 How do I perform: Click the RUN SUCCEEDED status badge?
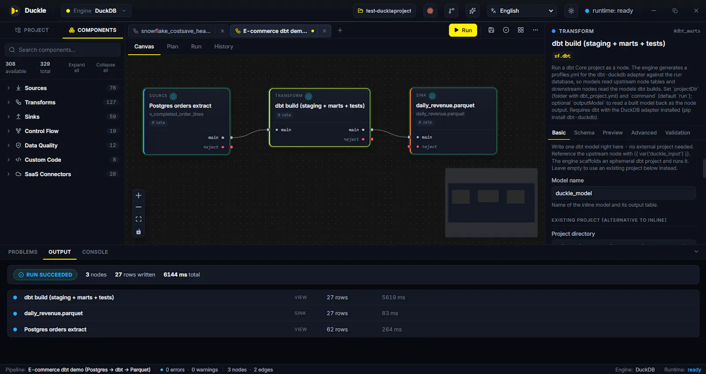[x=45, y=275]
